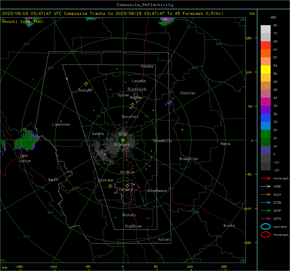Click the ThreeHills city label
The height and width of the screenshot is (271, 290).
coord(162,141)
